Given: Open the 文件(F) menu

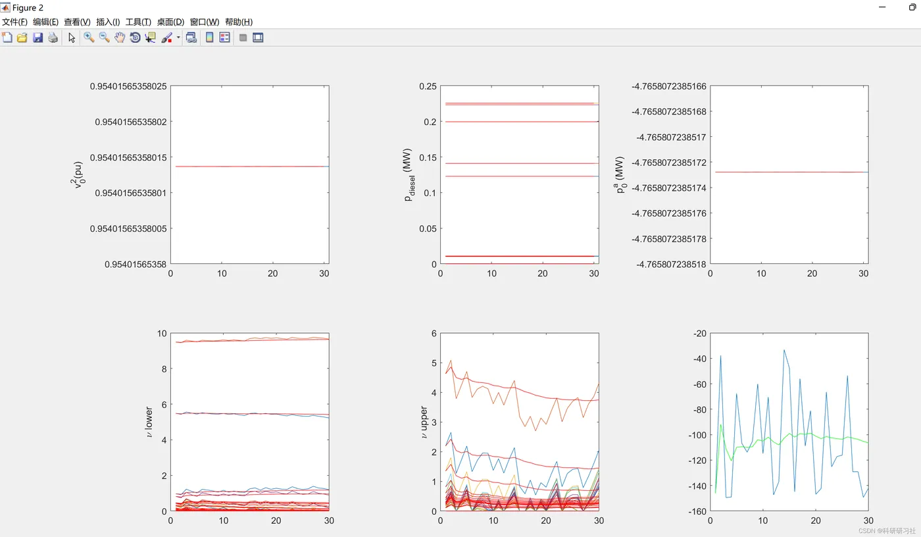Looking at the screenshot, I should (14, 22).
